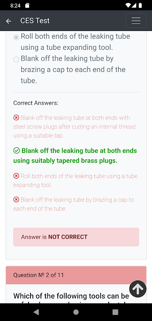Tap the Android home navigation button
Image resolution: width=152 pixels, height=321 pixels.
(x=76, y=312)
